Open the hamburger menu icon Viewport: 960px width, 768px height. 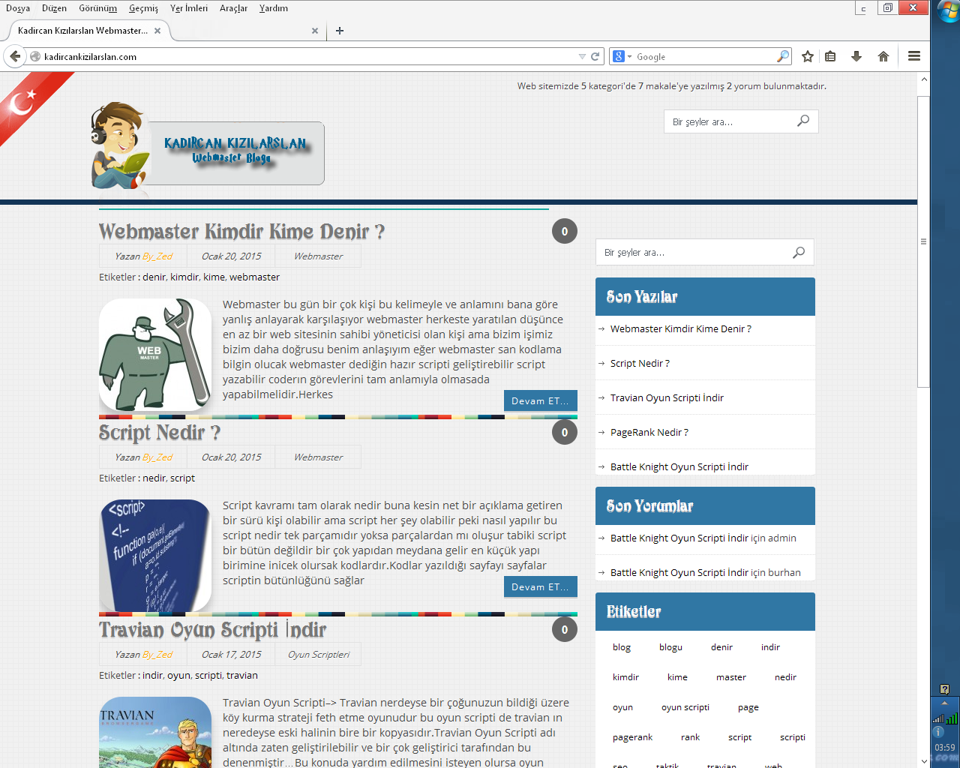coord(914,56)
